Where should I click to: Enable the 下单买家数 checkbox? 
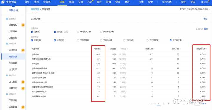(78, 40)
